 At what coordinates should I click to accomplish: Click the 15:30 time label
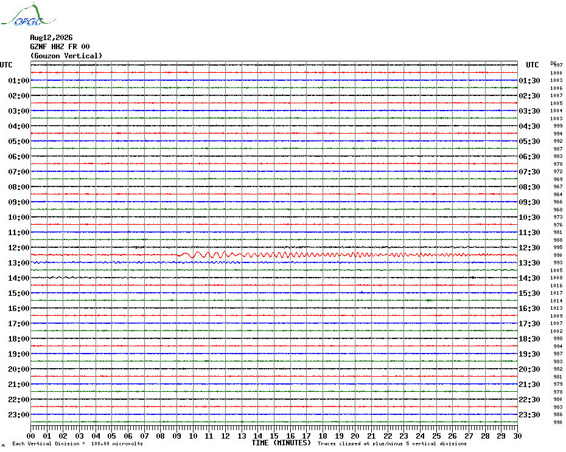click(529, 293)
